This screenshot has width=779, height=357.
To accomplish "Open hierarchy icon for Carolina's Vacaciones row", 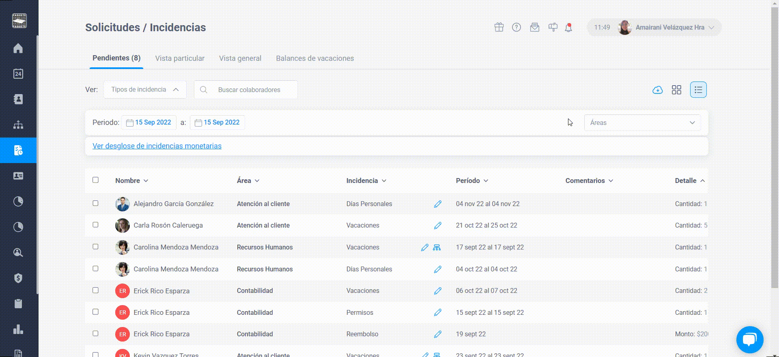I will click(x=437, y=247).
